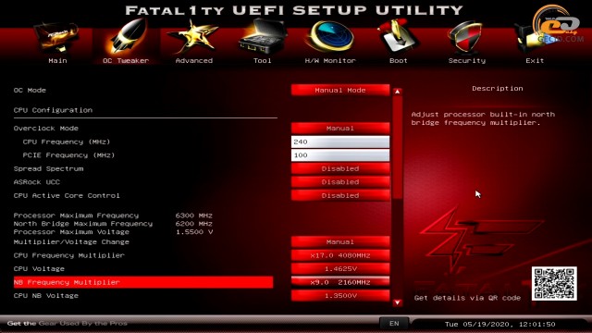The width and height of the screenshot is (592, 333).
Task: Open the H/W Monitor radar icon
Action: coord(330,37)
